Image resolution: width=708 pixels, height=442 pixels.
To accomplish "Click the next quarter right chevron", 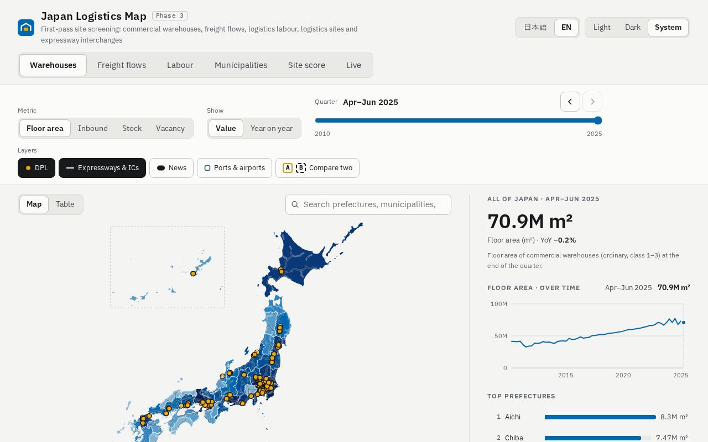I will (592, 102).
